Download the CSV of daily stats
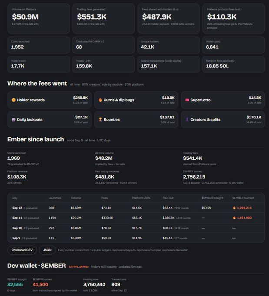Image resolution: width=269 pixels, height=296 pixels. coord(22,250)
